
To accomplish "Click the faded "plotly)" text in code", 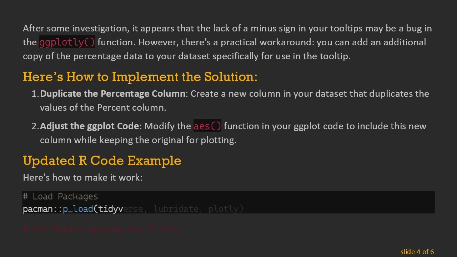I will tap(226, 209).
